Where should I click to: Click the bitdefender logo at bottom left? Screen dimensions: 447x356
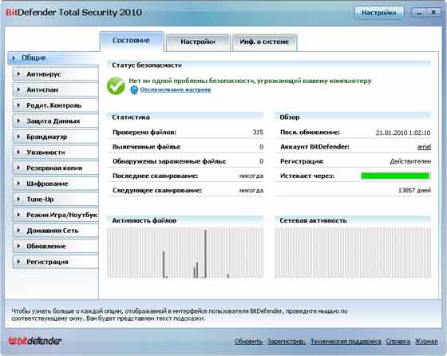tap(35, 341)
